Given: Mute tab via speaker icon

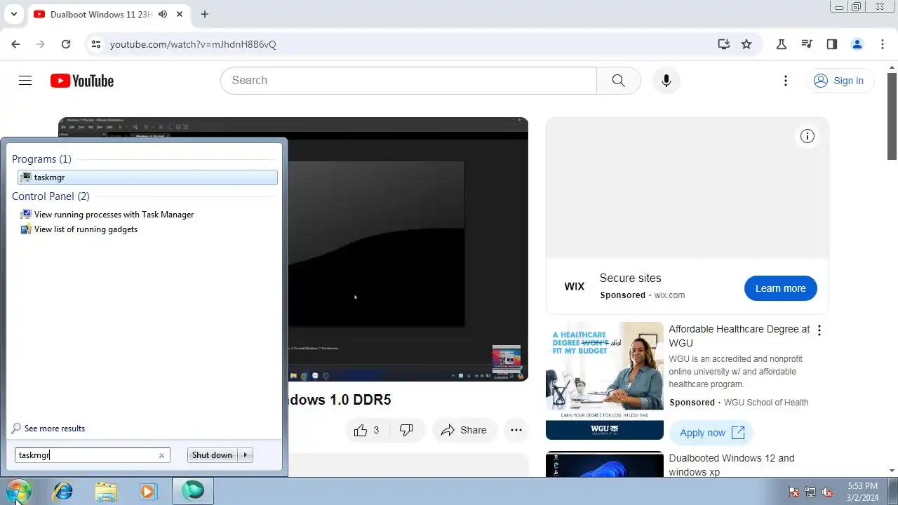Looking at the screenshot, I should 163,14.
